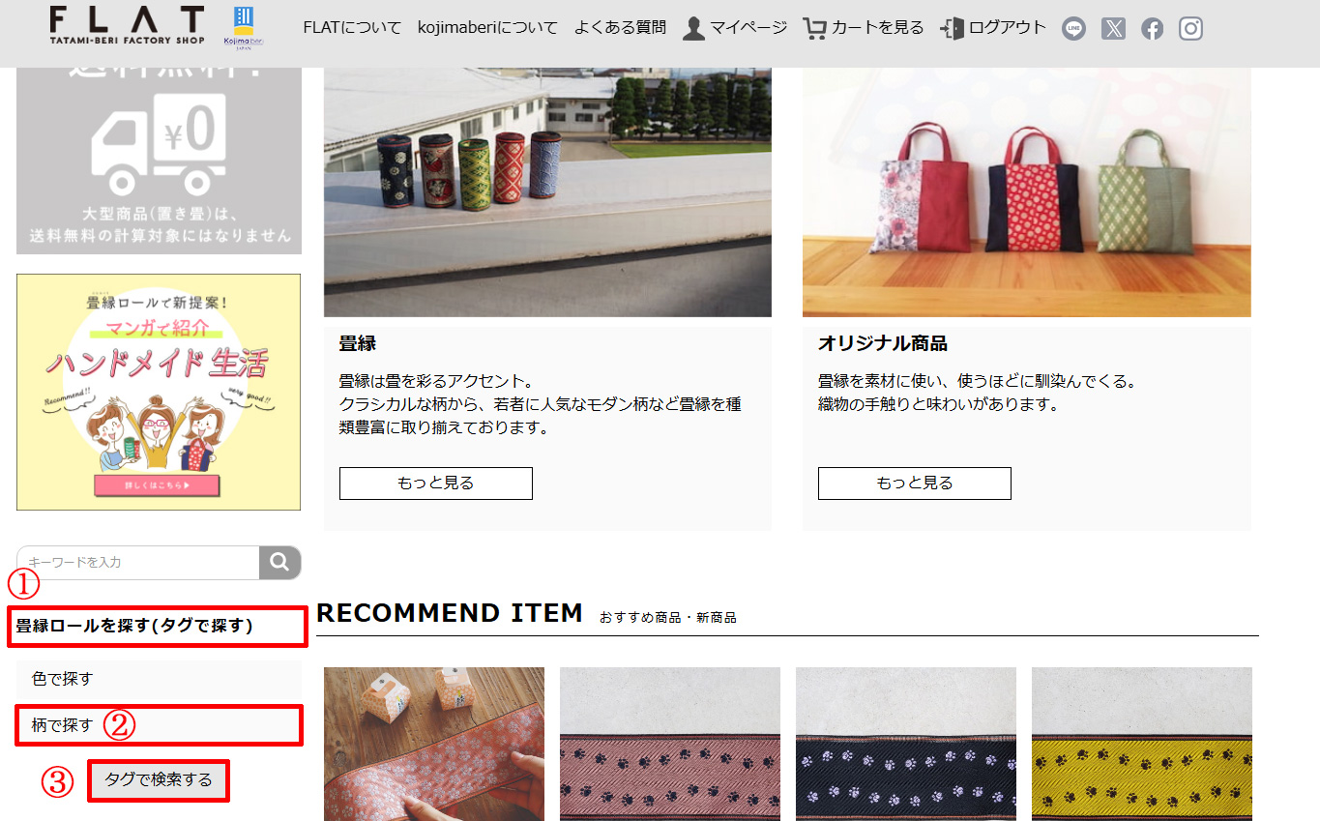
Task: Visit the X (Twitter) icon link
Action: [1113, 28]
